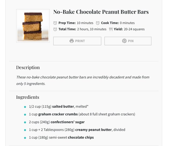Select the Prep Time 10 minutes label
The width and height of the screenshot is (172, 146).
point(76,23)
